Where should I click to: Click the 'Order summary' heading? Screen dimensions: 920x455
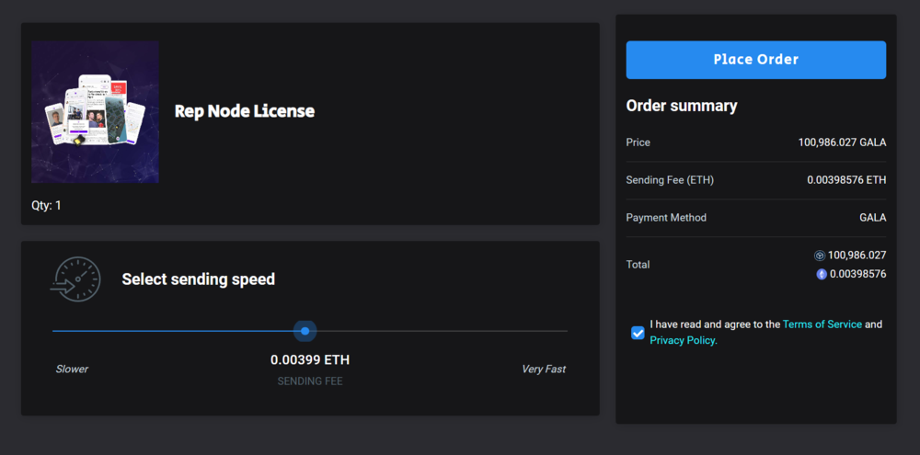pos(681,106)
